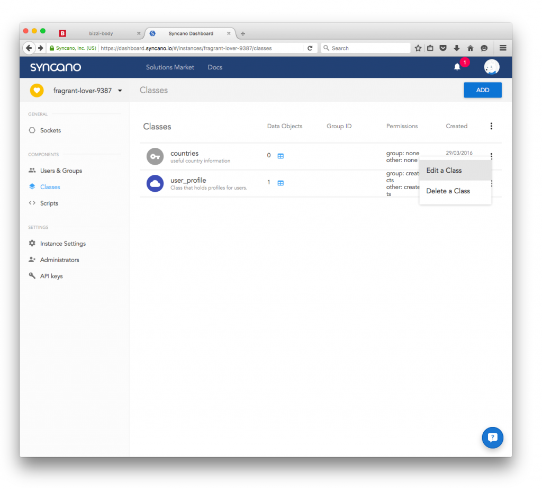
Task: Open the Firefox hamburger menu
Action: click(x=503, y=48)
